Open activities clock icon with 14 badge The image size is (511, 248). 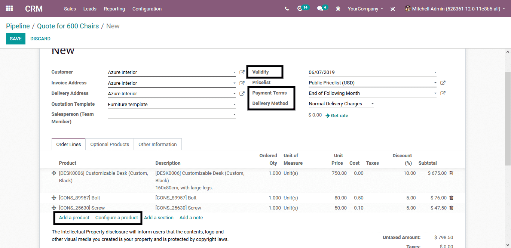(x=300, y=9)
